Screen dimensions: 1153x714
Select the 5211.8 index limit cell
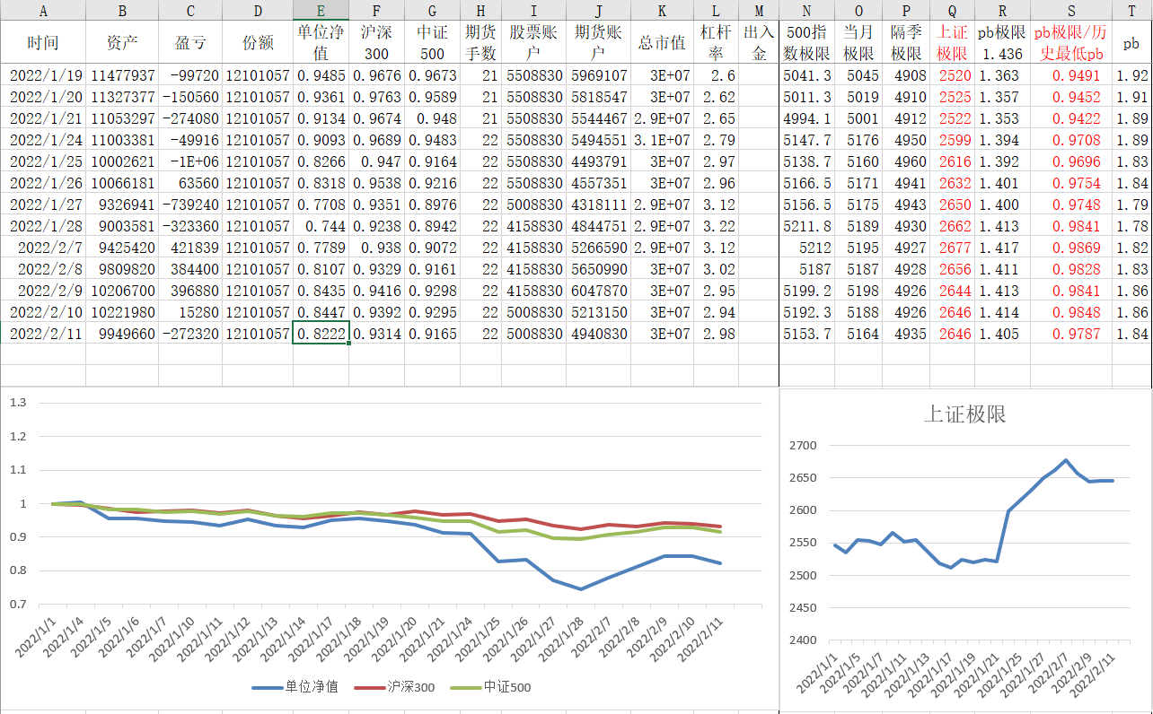click(806, 226)
